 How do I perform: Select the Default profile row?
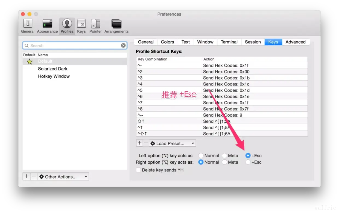pos(75,61)
